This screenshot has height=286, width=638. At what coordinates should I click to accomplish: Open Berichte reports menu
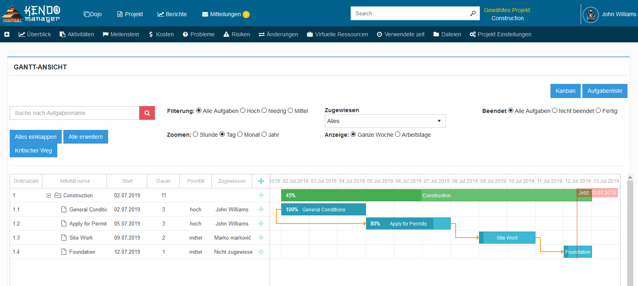(x=172, y=14)
